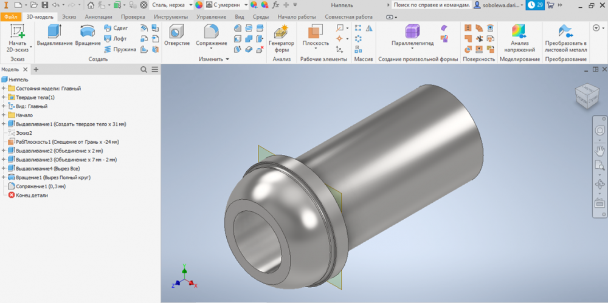
Task: Click the help and commands search field
Action: click(430, 5)
